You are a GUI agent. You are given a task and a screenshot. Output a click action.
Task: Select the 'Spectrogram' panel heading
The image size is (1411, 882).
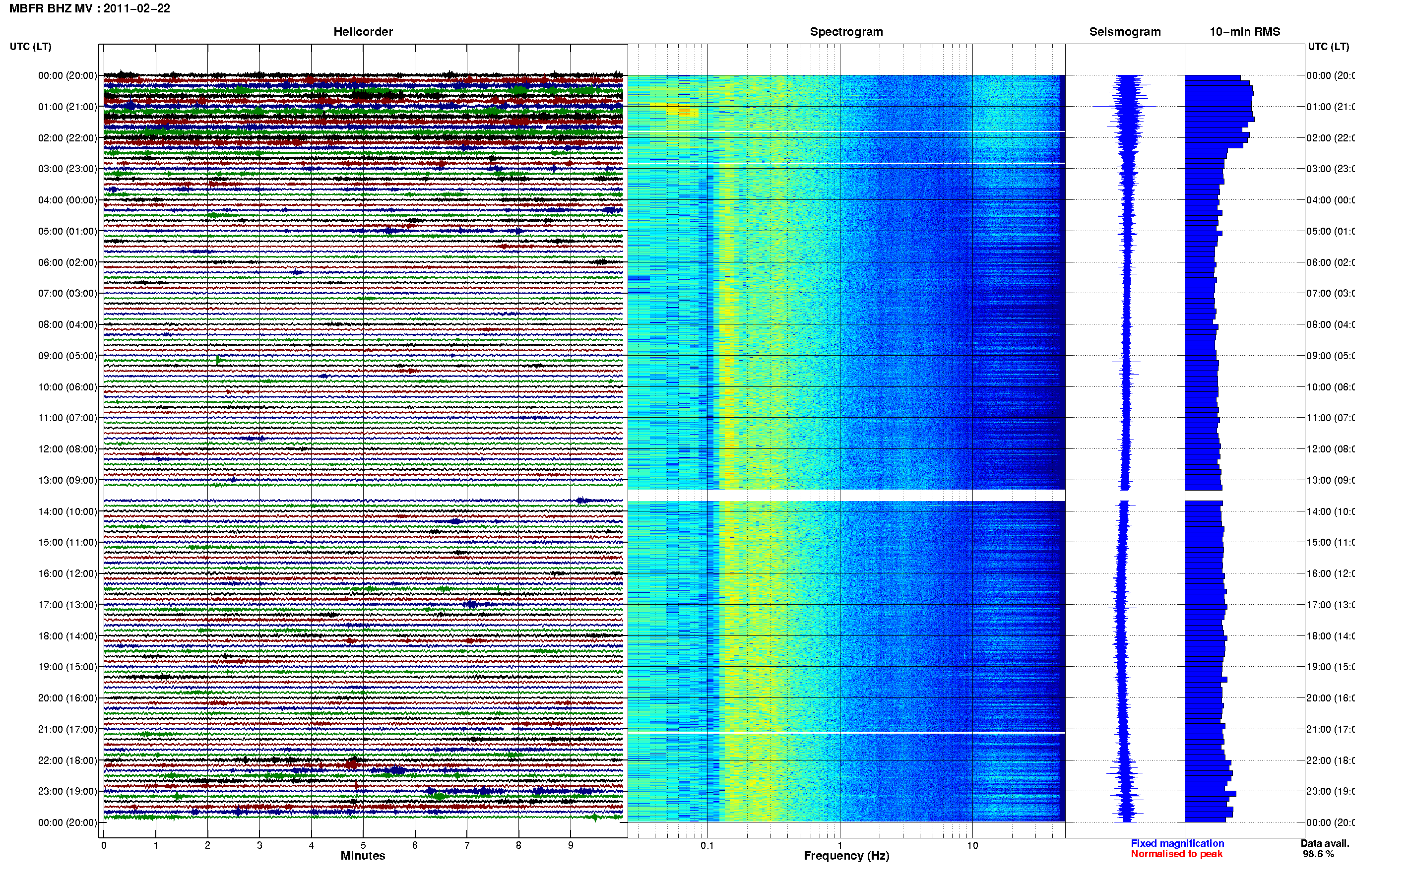tap(846, 32)
